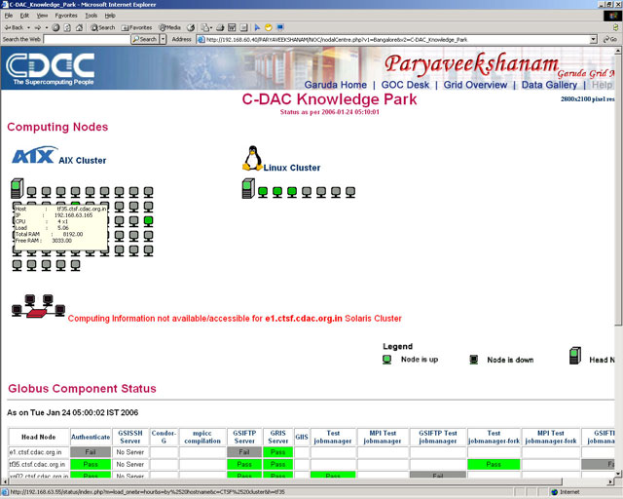Open the Back button history dropdown arrow
623x499 pixels.
click(29, 27)
